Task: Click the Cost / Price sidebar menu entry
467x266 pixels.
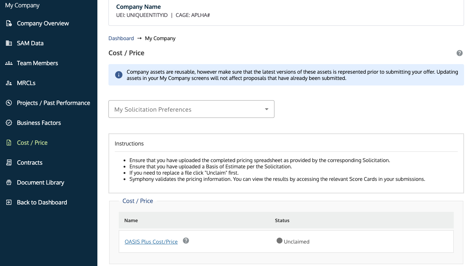Action: pos(32,143)
